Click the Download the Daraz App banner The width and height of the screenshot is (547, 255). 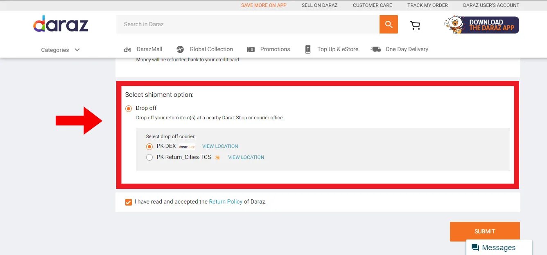click(481, 25)
